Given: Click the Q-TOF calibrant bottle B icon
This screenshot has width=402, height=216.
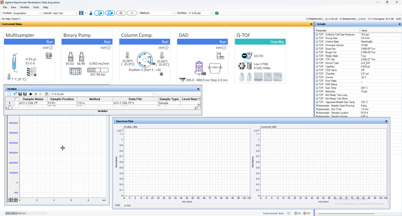Looking at the screenshot, I should point(249,77).
